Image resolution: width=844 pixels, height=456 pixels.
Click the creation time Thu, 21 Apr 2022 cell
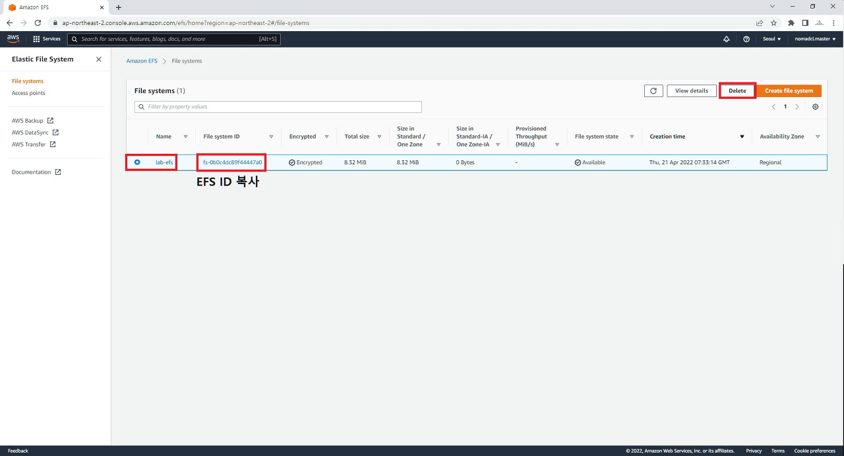click(689, 162)
